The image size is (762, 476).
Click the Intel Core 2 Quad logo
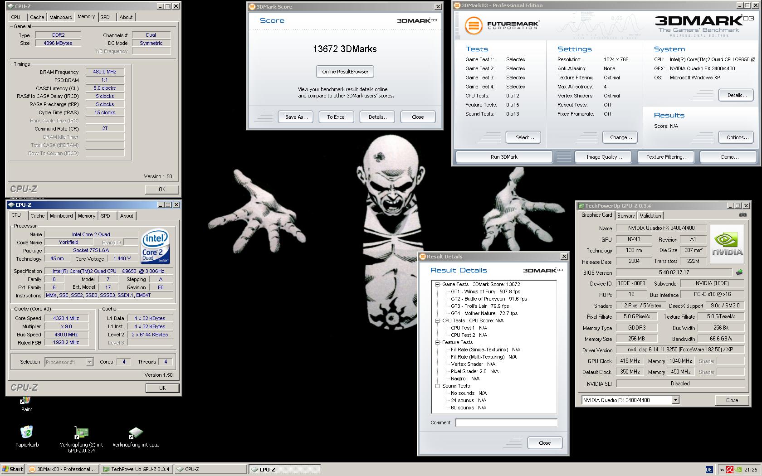coord(156,246)
